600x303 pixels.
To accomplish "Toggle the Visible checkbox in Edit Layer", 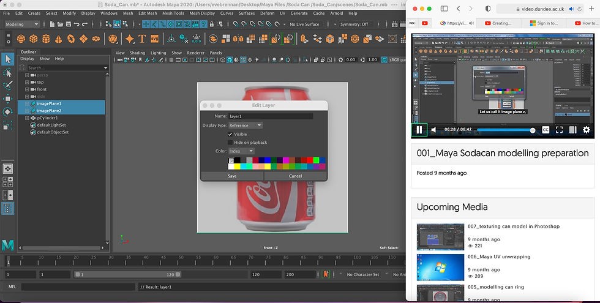I will point(230,134).
